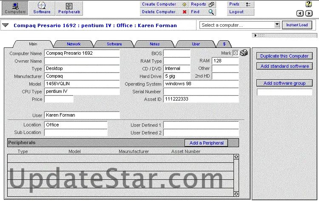Viewport: 319px width, 201px height.
Task: Click the empty BIOS field
Action: tap(177, 53)
